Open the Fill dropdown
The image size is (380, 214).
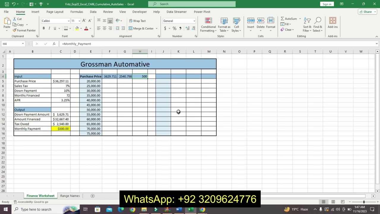(286, 24)
